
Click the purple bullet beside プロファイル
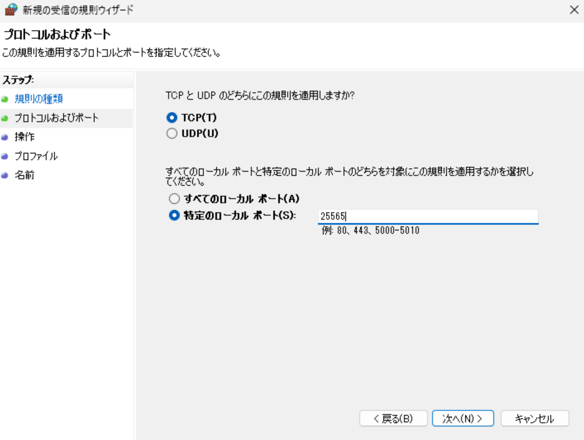(5, 157)
